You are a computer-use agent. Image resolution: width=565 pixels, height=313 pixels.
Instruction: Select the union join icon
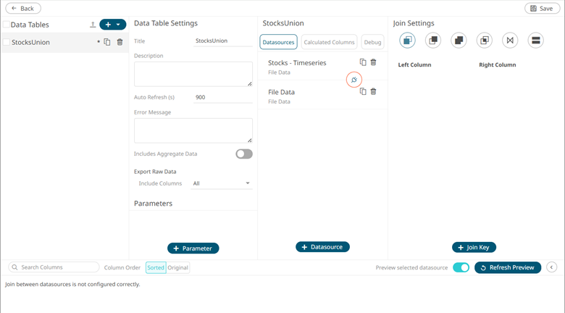[535, 41]
